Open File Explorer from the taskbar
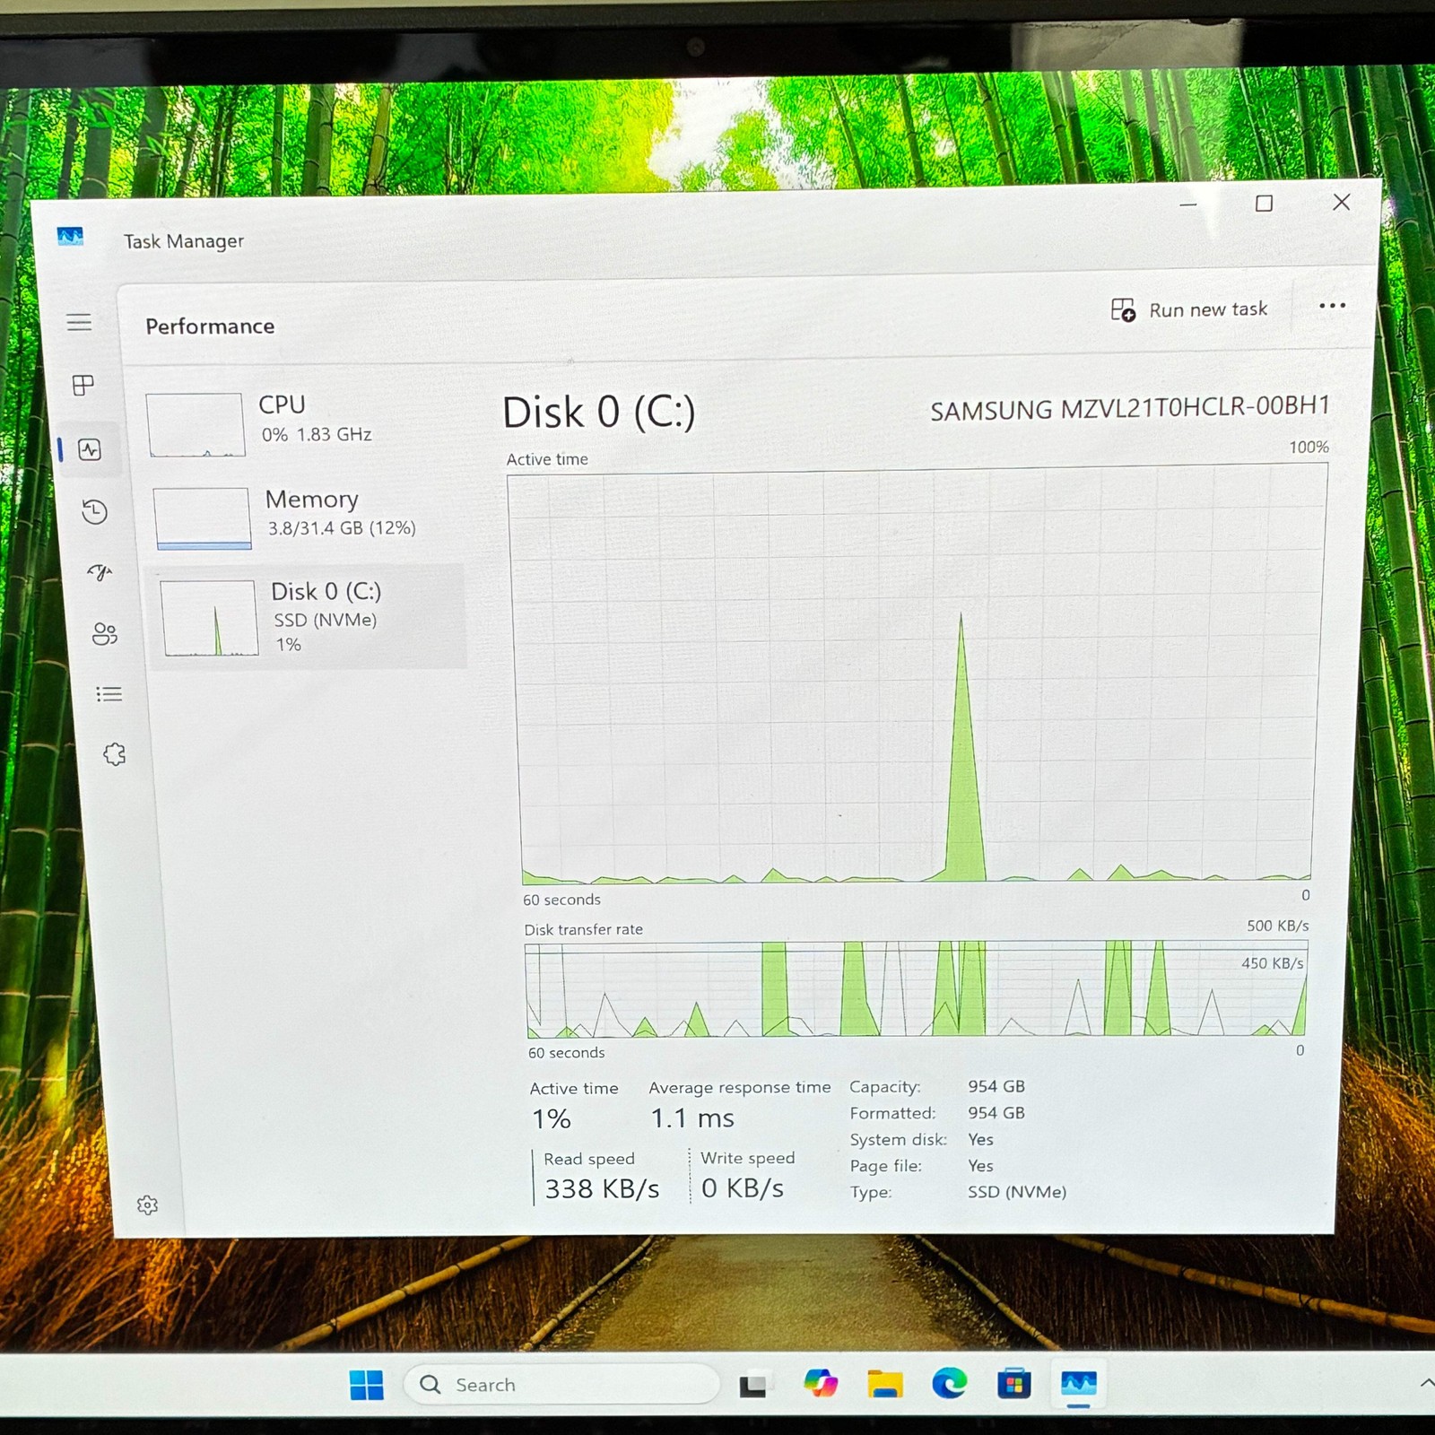The image size is (1435, 1435). coord(884,1384)
